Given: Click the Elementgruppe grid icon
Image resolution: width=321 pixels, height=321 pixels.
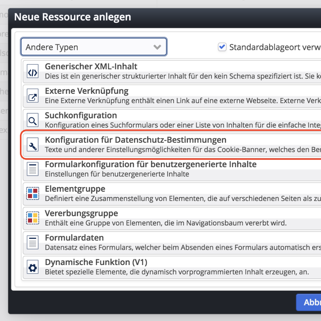Looking at the screenshot, I should [x=32, y=193].
